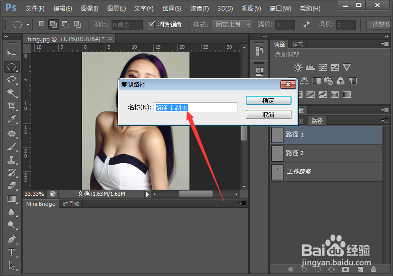Delete current path with trash icon
The width and height of the screenshot is (393, 276).
pos(373,269)
